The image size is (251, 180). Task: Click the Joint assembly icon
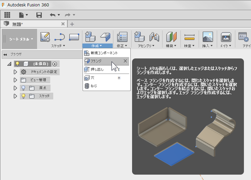click(x=154, y=37)
